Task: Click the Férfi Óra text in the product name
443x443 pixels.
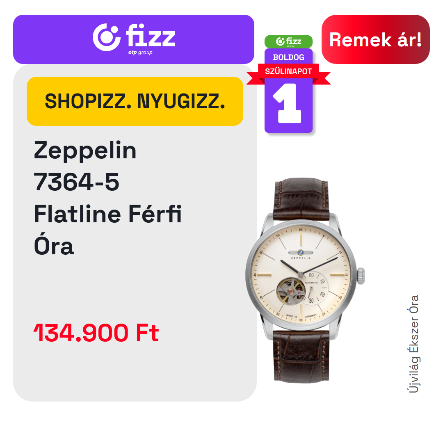Action: pos(107,230)
